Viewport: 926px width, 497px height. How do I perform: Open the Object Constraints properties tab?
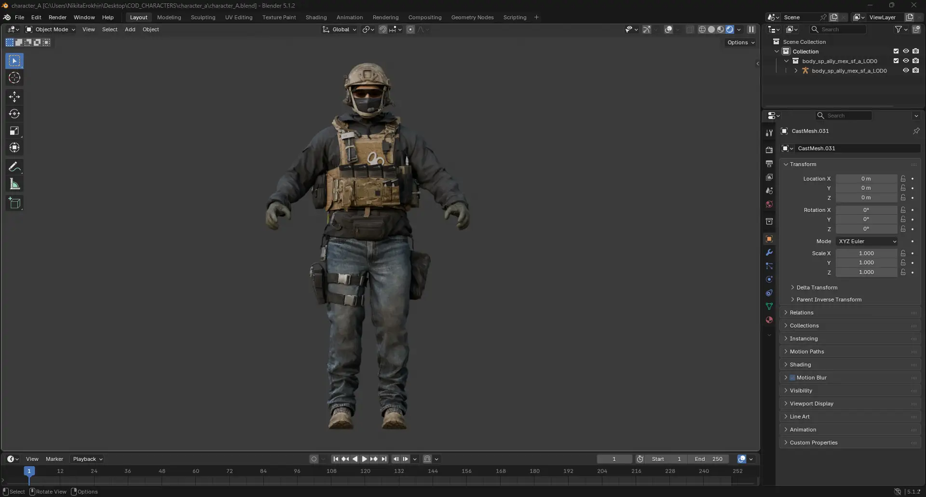click(769, 293)
